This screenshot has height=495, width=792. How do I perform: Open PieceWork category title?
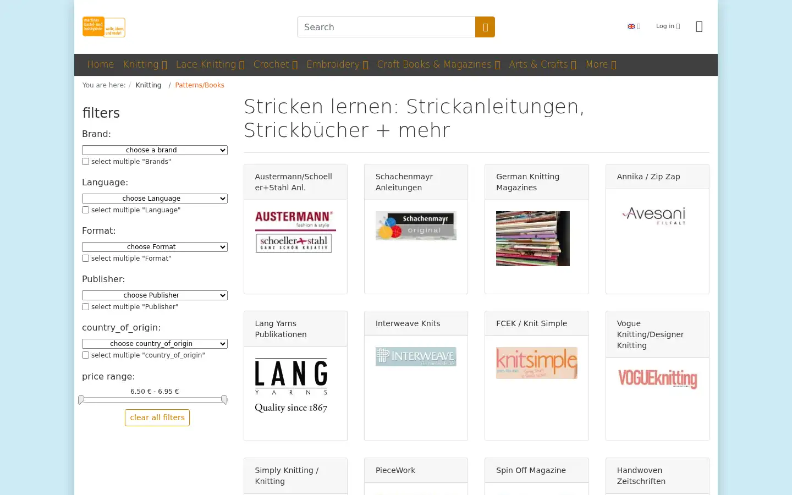[x=395, y=470]
